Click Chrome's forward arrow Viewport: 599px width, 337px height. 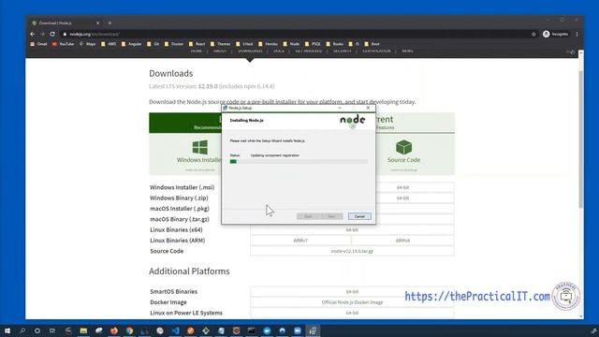point(42,34)
